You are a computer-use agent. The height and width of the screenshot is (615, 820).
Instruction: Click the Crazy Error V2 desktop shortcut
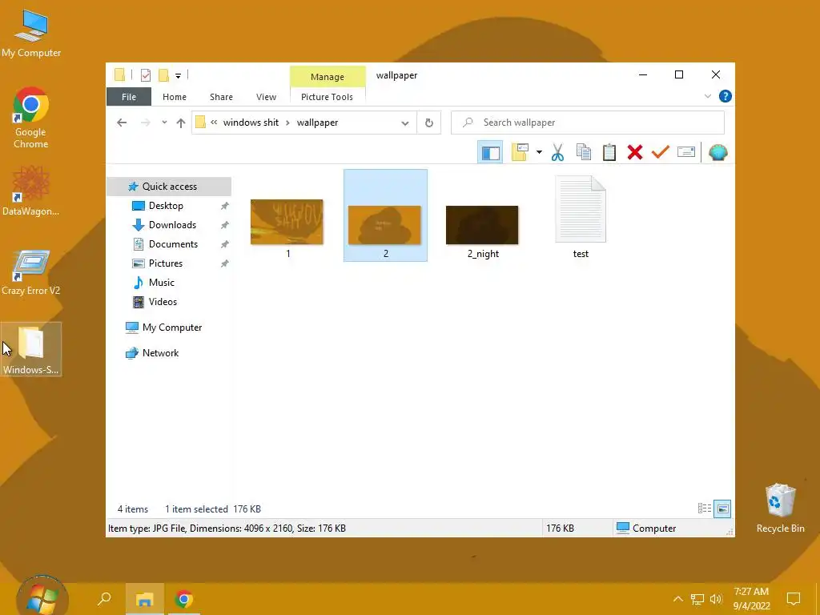[31, 272]
